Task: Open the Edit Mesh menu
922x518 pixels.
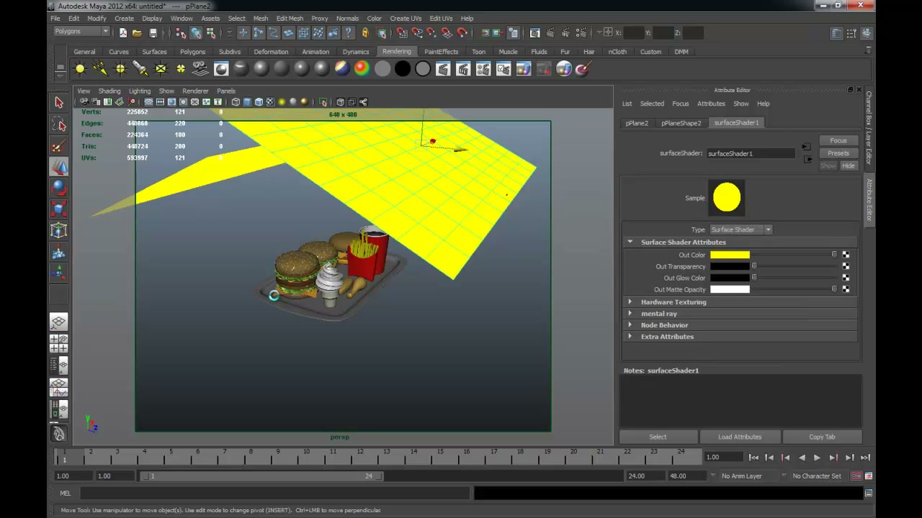Action: [290, 18]
